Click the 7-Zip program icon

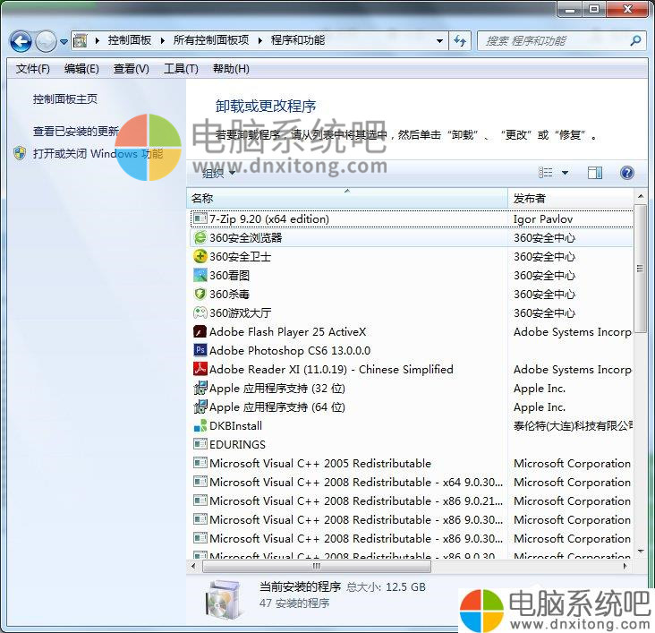[x=200, y=218]
